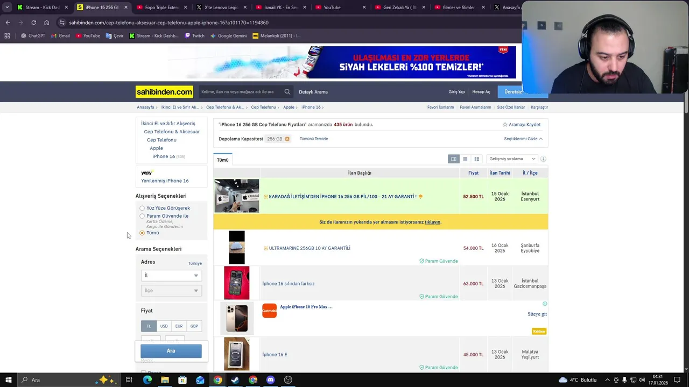Click the blue Ara search button
The width and height of the screenshot is (689, 387).
[171, 351]
